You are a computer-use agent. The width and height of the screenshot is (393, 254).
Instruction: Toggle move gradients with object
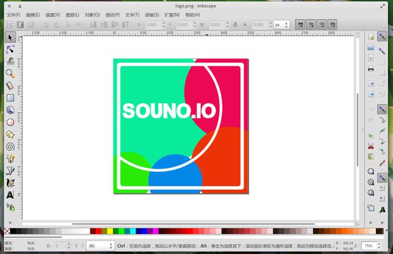click(x=322, y=25)
